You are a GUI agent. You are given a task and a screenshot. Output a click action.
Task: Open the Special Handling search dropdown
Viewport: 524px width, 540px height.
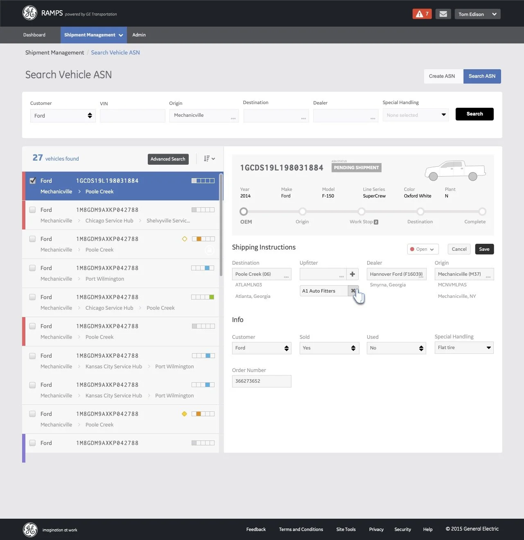pyautogui.click(x=416, y=115)
